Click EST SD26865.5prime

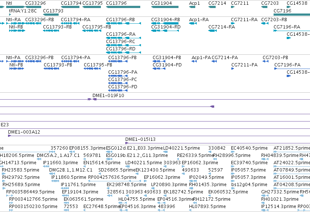pos(117,170)
